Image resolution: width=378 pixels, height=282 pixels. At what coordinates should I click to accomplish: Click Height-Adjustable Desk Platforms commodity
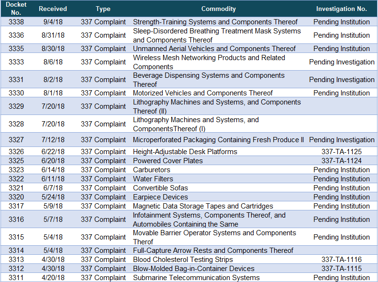tap(185, 152)
